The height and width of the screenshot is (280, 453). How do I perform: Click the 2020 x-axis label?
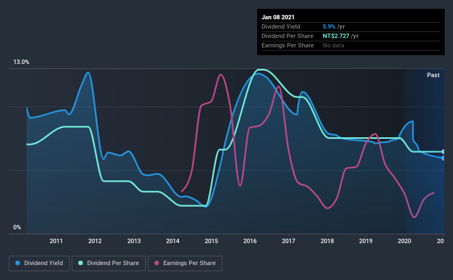(x=404, y=241)
